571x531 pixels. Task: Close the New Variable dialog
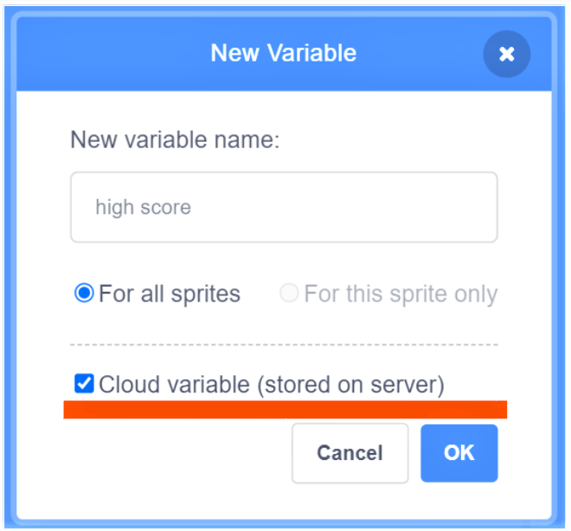[x=506, y=54]
